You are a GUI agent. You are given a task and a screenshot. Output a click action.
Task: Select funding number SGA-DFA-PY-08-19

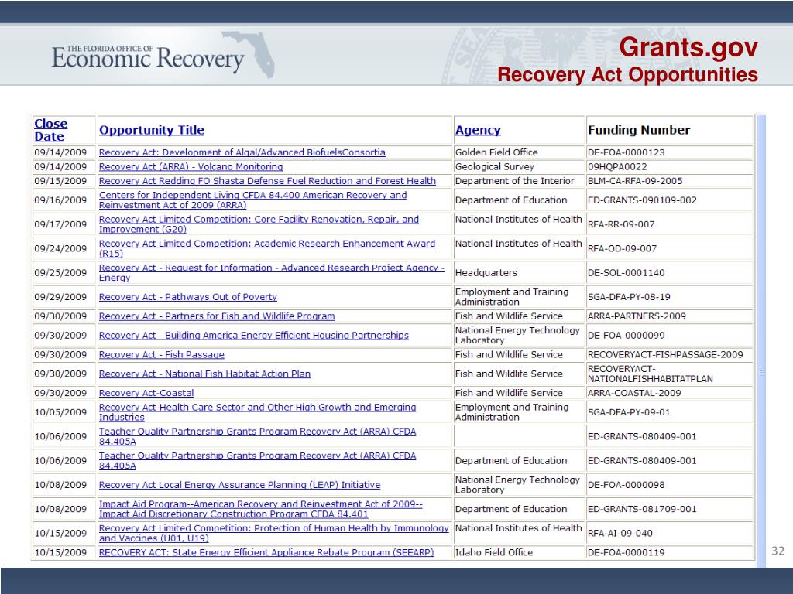click(x=629, y=297)
